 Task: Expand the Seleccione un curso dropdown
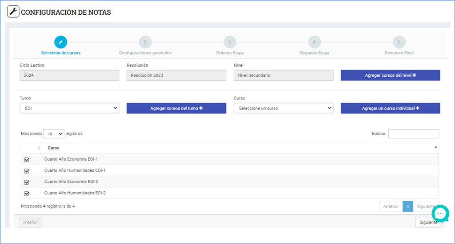(x=283, y=108)
